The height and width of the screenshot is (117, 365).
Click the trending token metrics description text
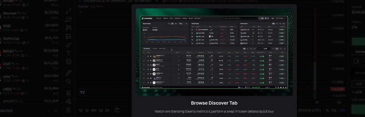tap(214, 112)
